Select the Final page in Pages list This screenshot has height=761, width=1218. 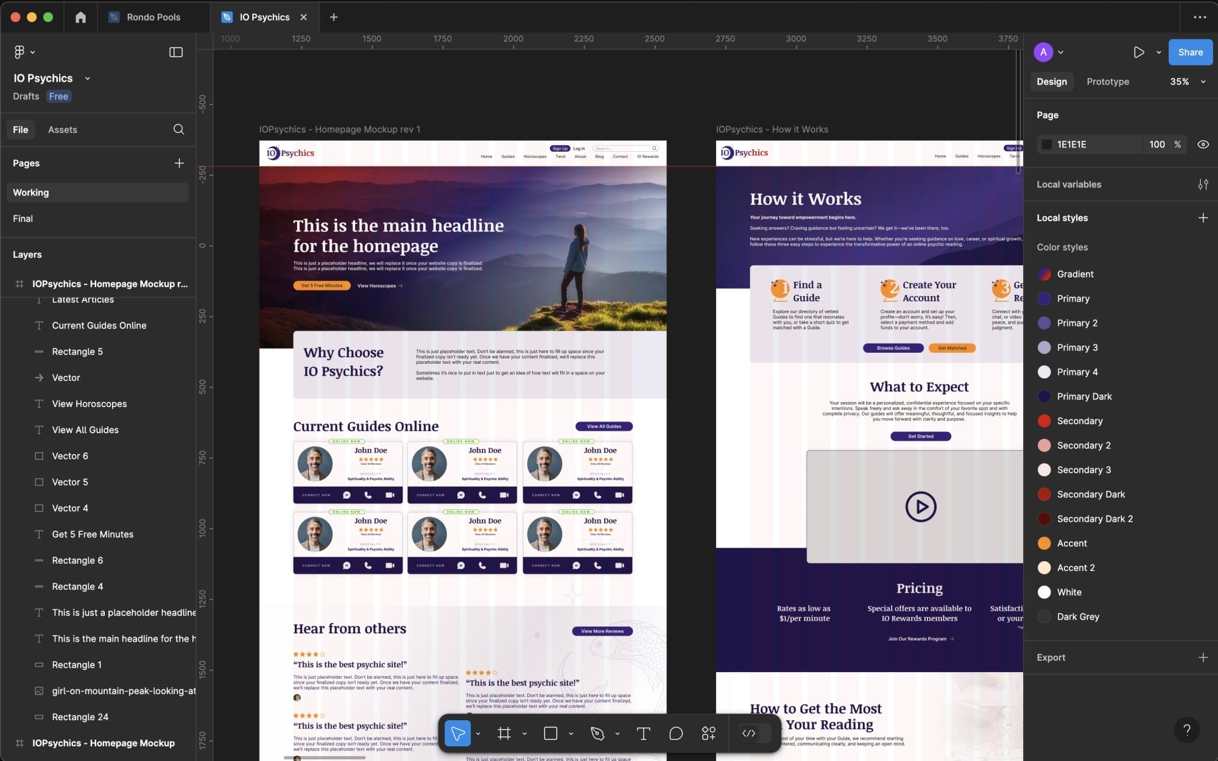click(23, 219)
